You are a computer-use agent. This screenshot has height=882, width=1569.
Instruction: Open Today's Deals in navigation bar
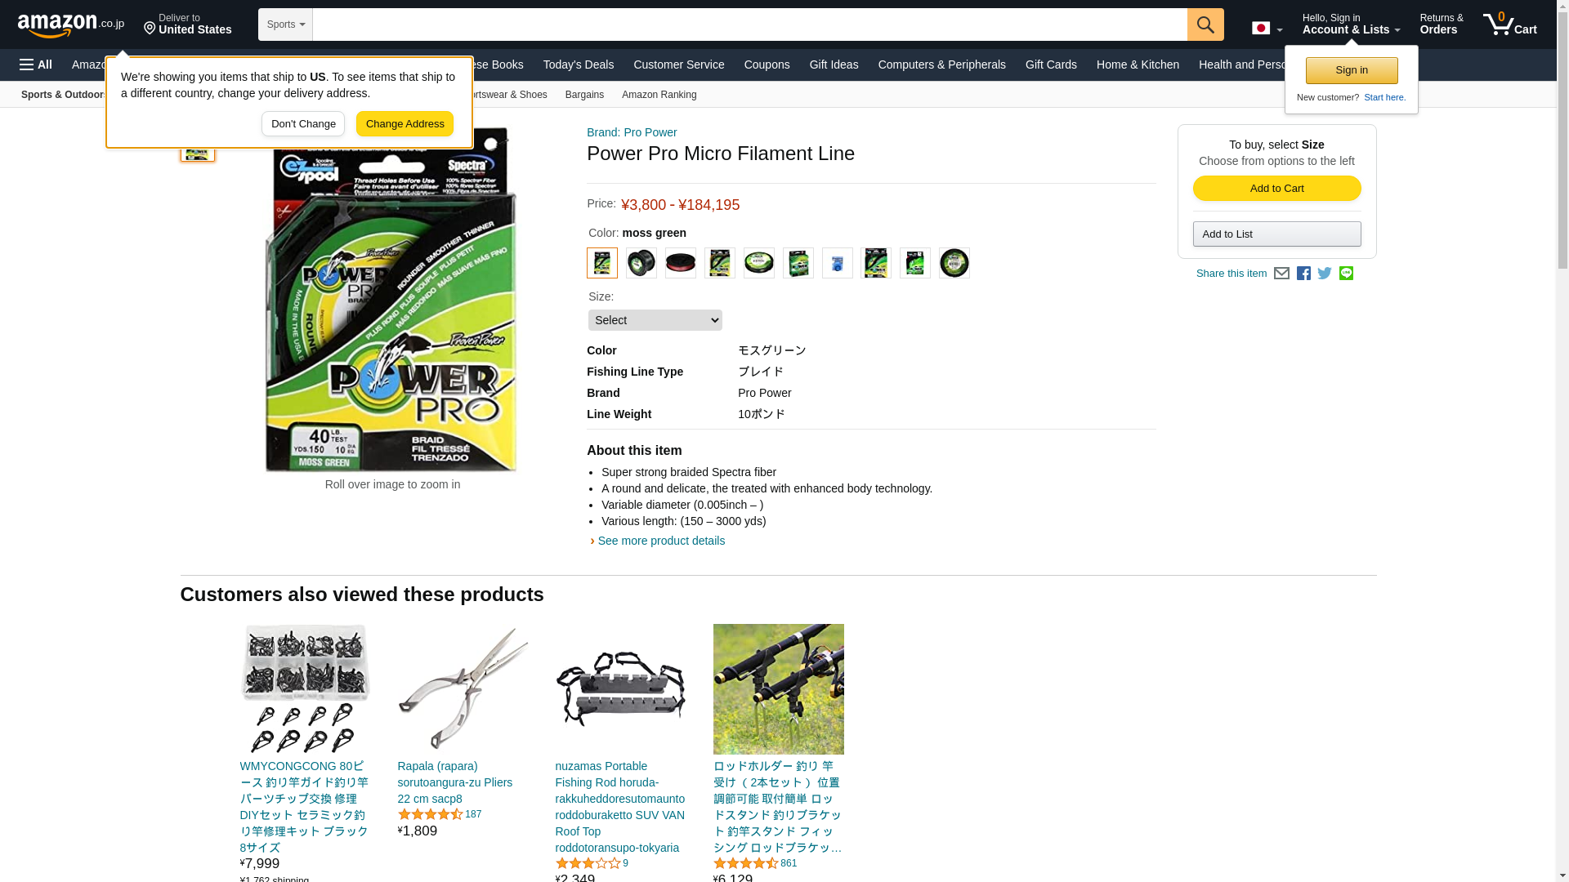(579, 65)
